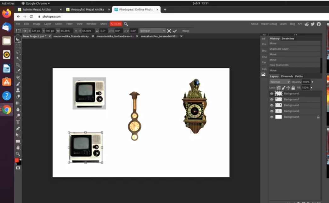Select the Type (T) tool

(x=18, y=122)
